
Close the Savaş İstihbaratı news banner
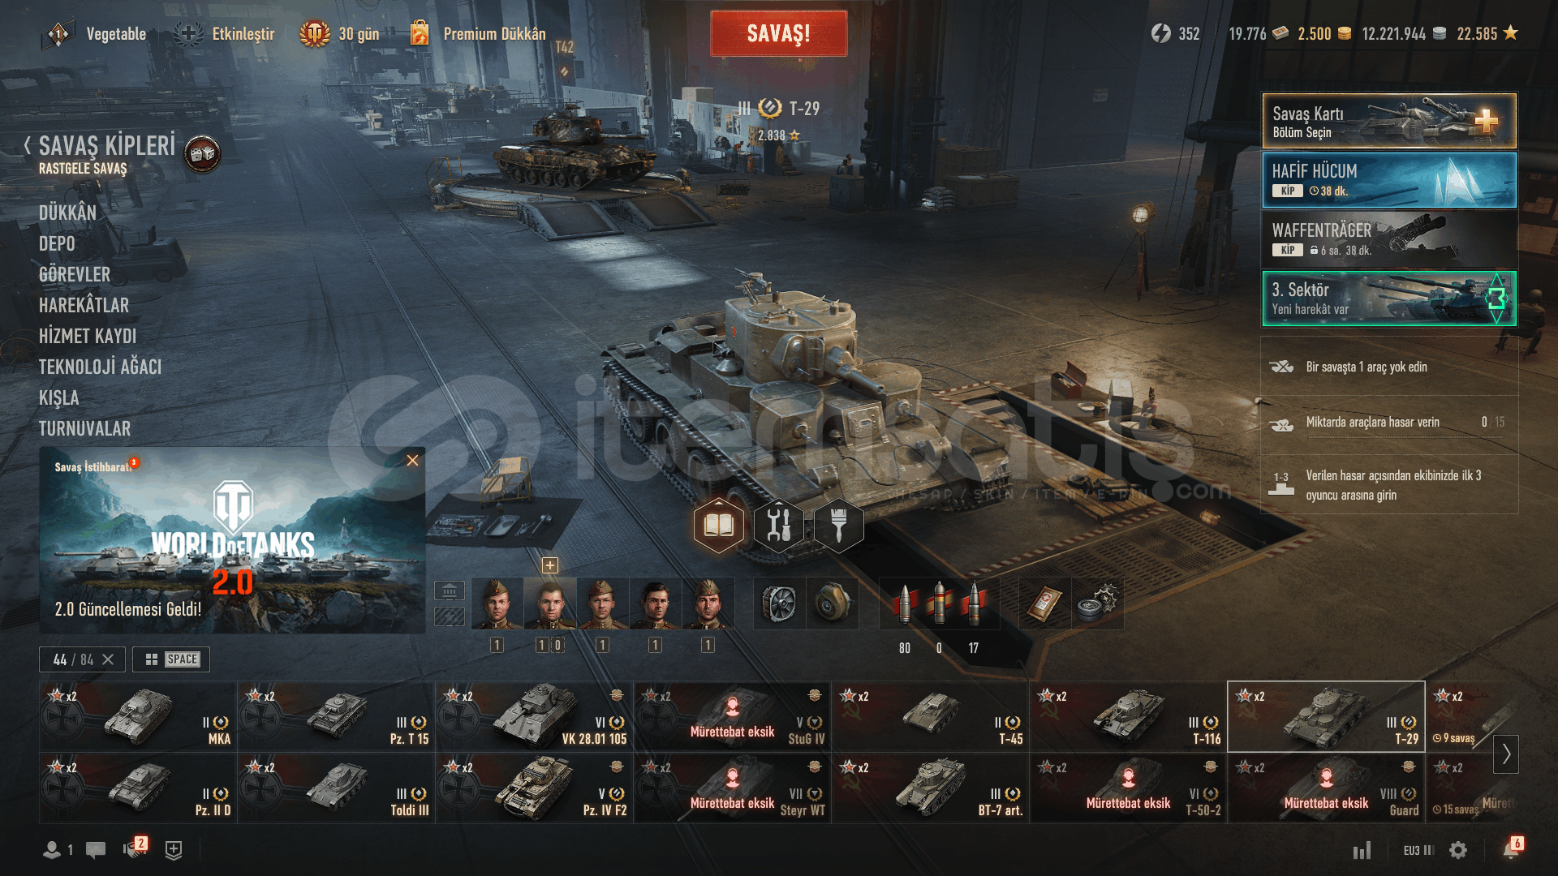(412, 461)
